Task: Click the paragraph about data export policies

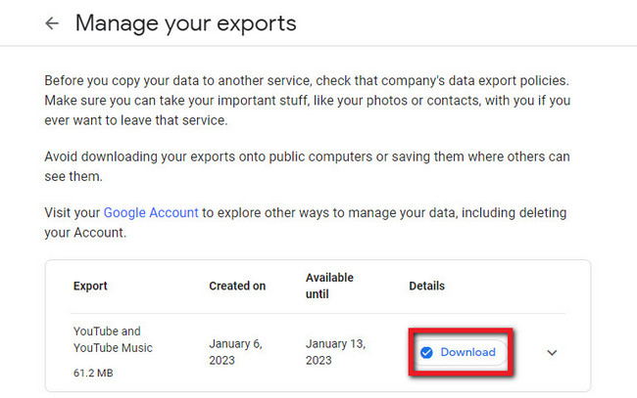Action: pyautogui.click(x=307, y=100)
